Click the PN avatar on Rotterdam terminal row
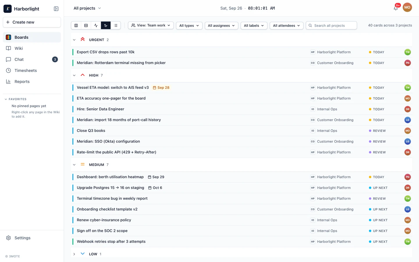Image resolution: width=419 pixels, height=262 pixels. pos(408,63)
